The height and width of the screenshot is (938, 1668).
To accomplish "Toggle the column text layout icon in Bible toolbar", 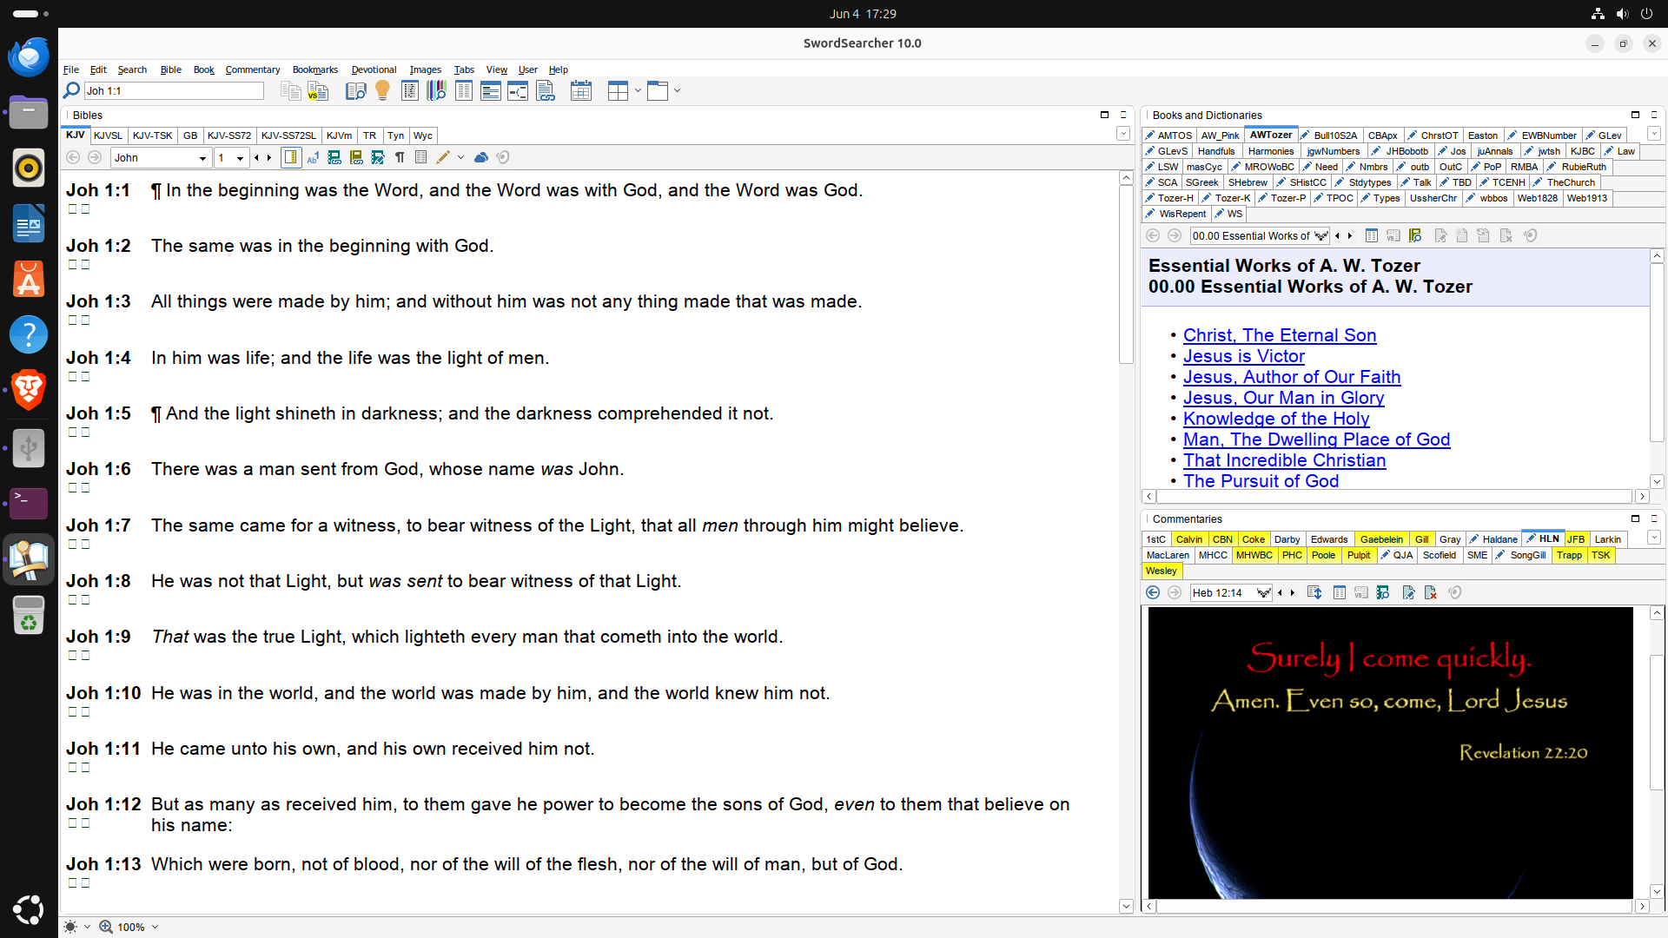I will [x=421, y=157].
